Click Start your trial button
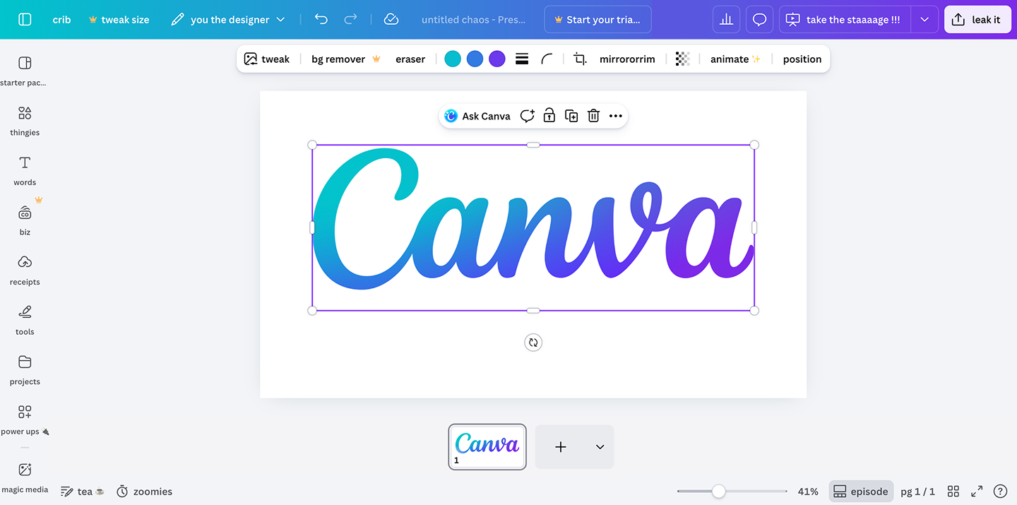This screenshot has height=505, width=1017. click(597, 20)
